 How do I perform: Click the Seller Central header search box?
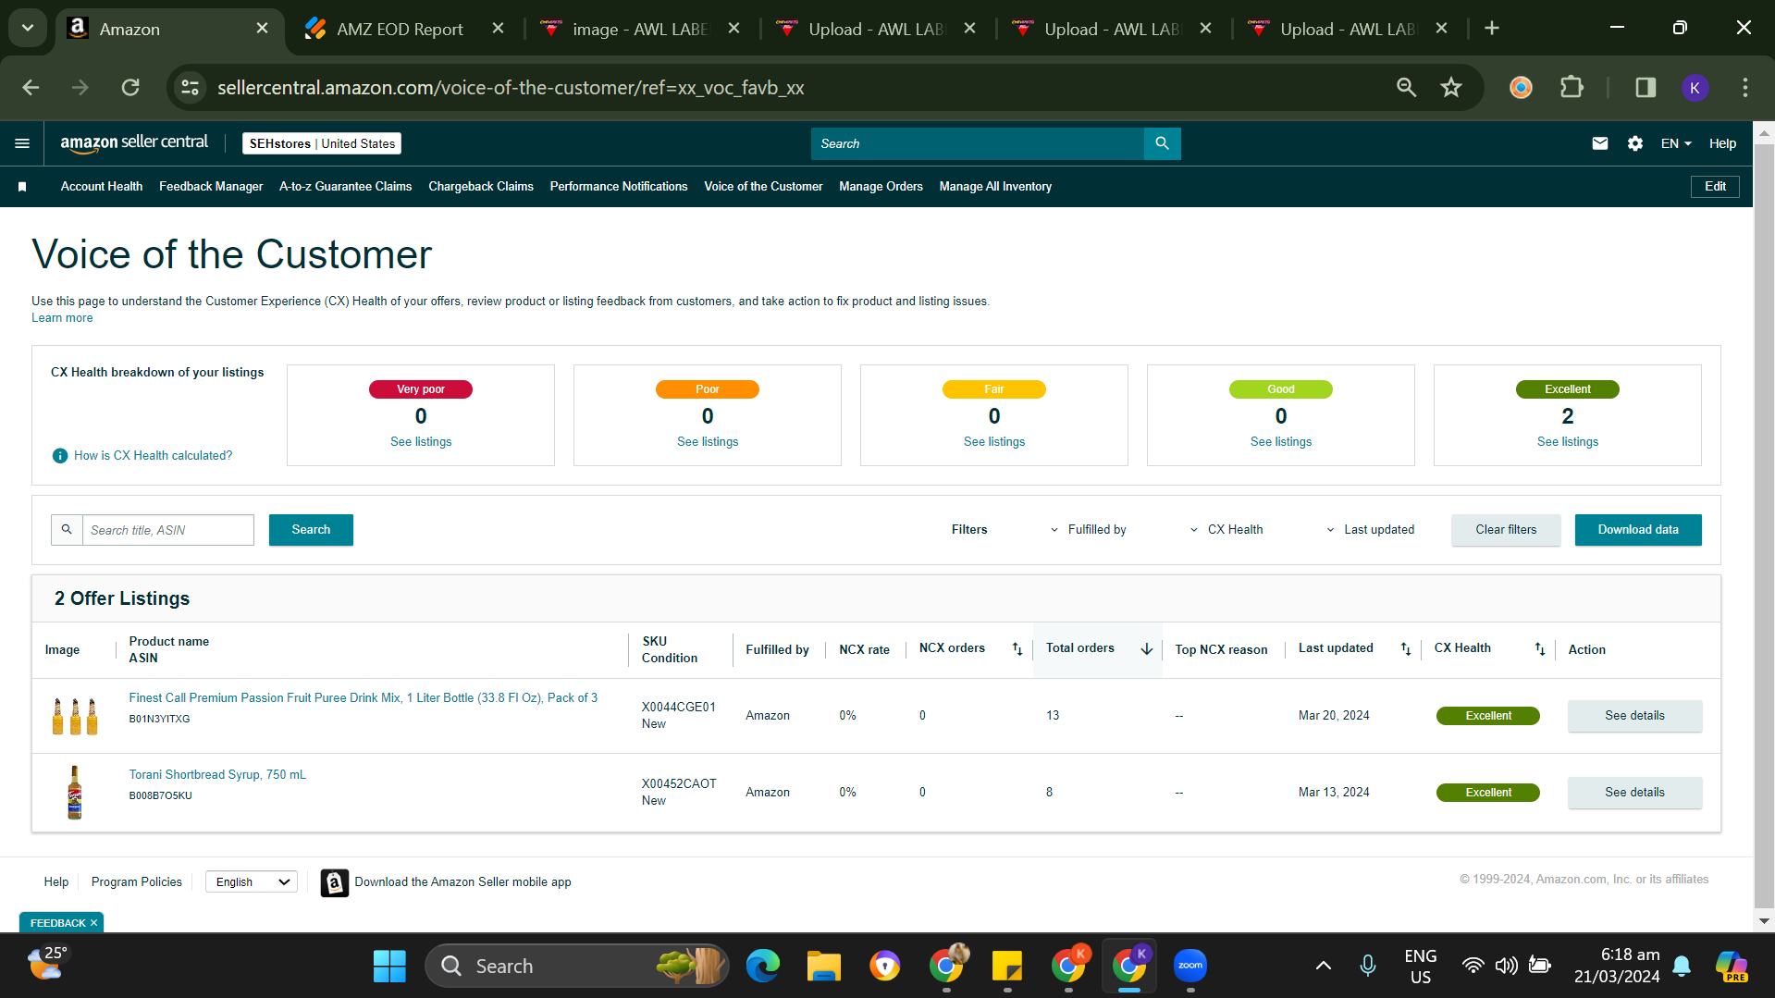(x=978, y=143)
